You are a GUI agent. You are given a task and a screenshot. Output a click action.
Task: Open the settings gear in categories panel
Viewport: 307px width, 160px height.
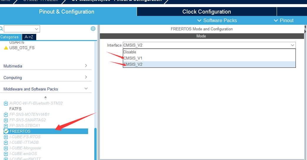(93, 29)
